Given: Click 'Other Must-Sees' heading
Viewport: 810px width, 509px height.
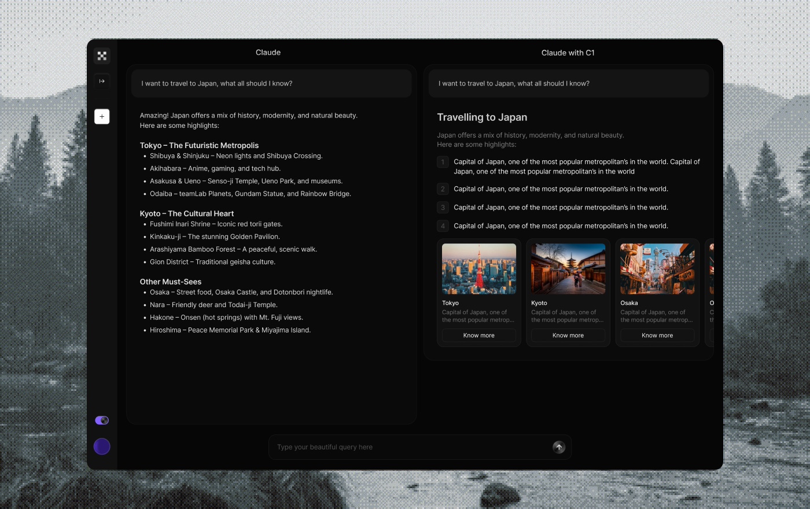Looking at the screenshot, I should (x=171, y=282).
